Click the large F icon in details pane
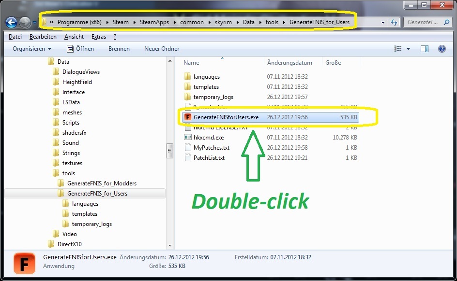 click(25, 263)
